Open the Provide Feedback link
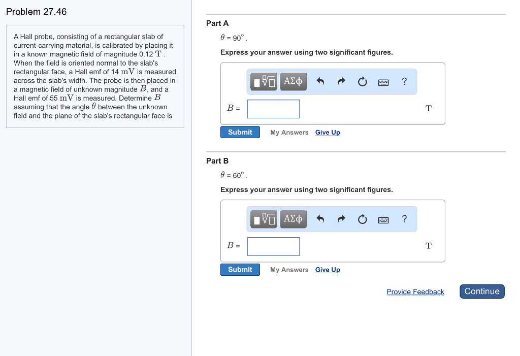Image resolution: width=520 pixels, height=356 pixels. (x=415, y=292)
